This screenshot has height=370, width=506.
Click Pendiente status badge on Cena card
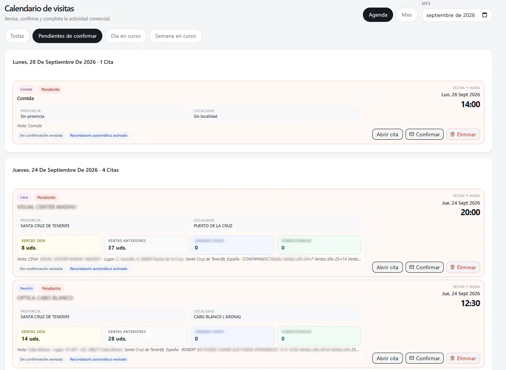pyautogui.click(x=46, y=197)
